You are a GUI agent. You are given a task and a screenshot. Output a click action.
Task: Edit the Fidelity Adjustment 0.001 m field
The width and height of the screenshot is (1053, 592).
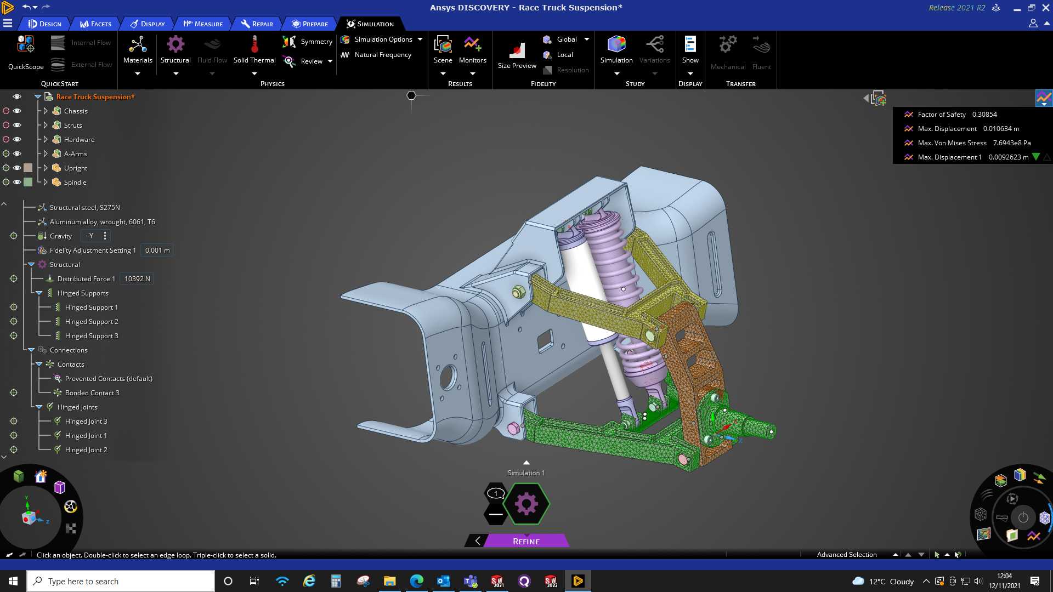(157, 250)
